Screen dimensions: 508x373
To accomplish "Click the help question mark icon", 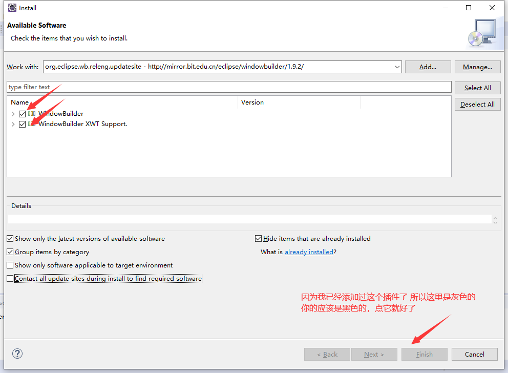I will click(x=17, y=354).
